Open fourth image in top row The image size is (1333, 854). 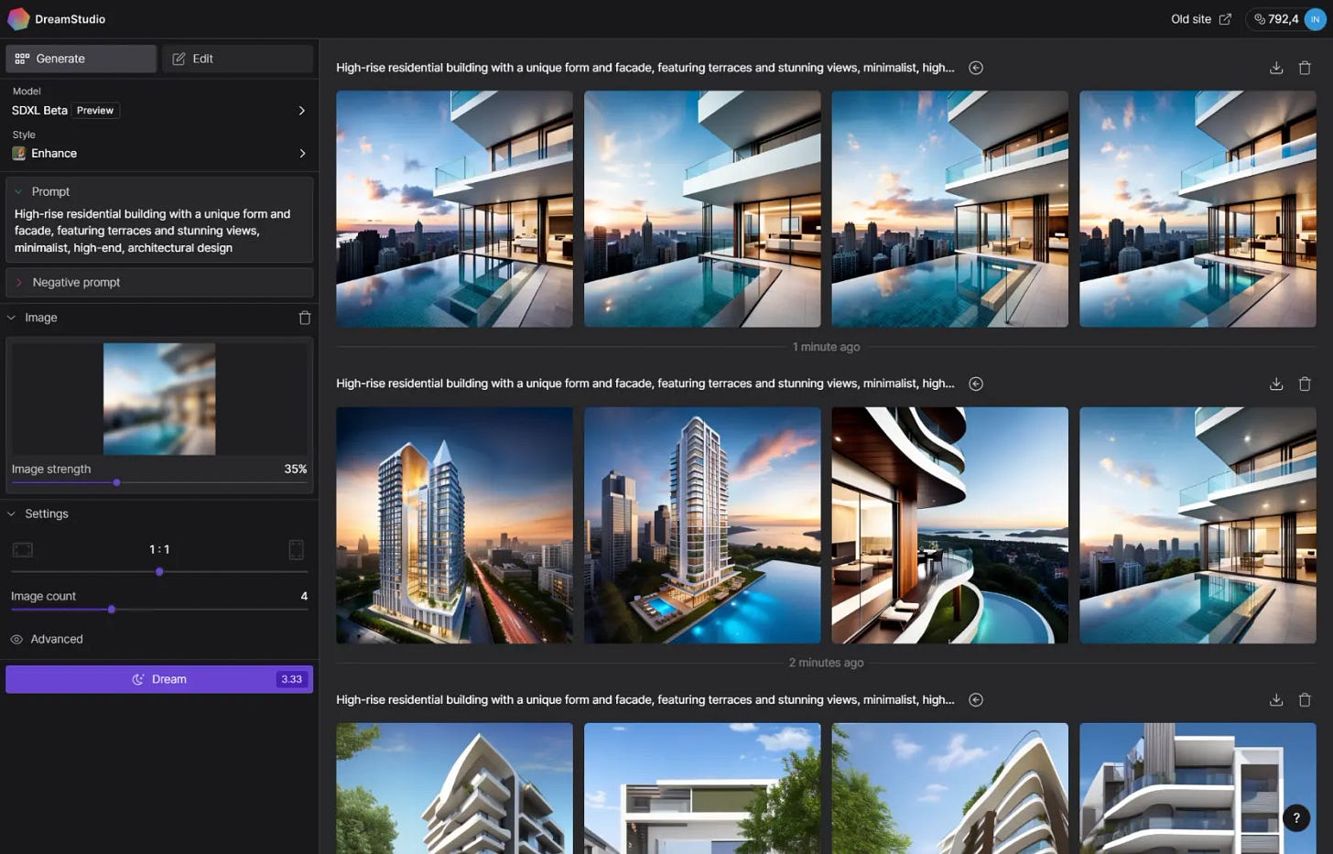[1198, 209]
